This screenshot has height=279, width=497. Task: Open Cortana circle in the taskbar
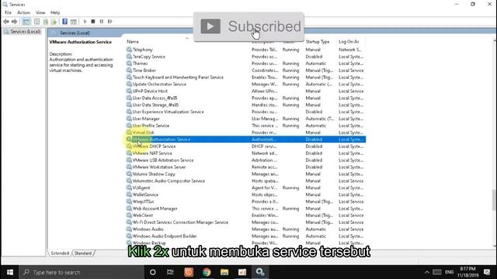coord(152,272)
